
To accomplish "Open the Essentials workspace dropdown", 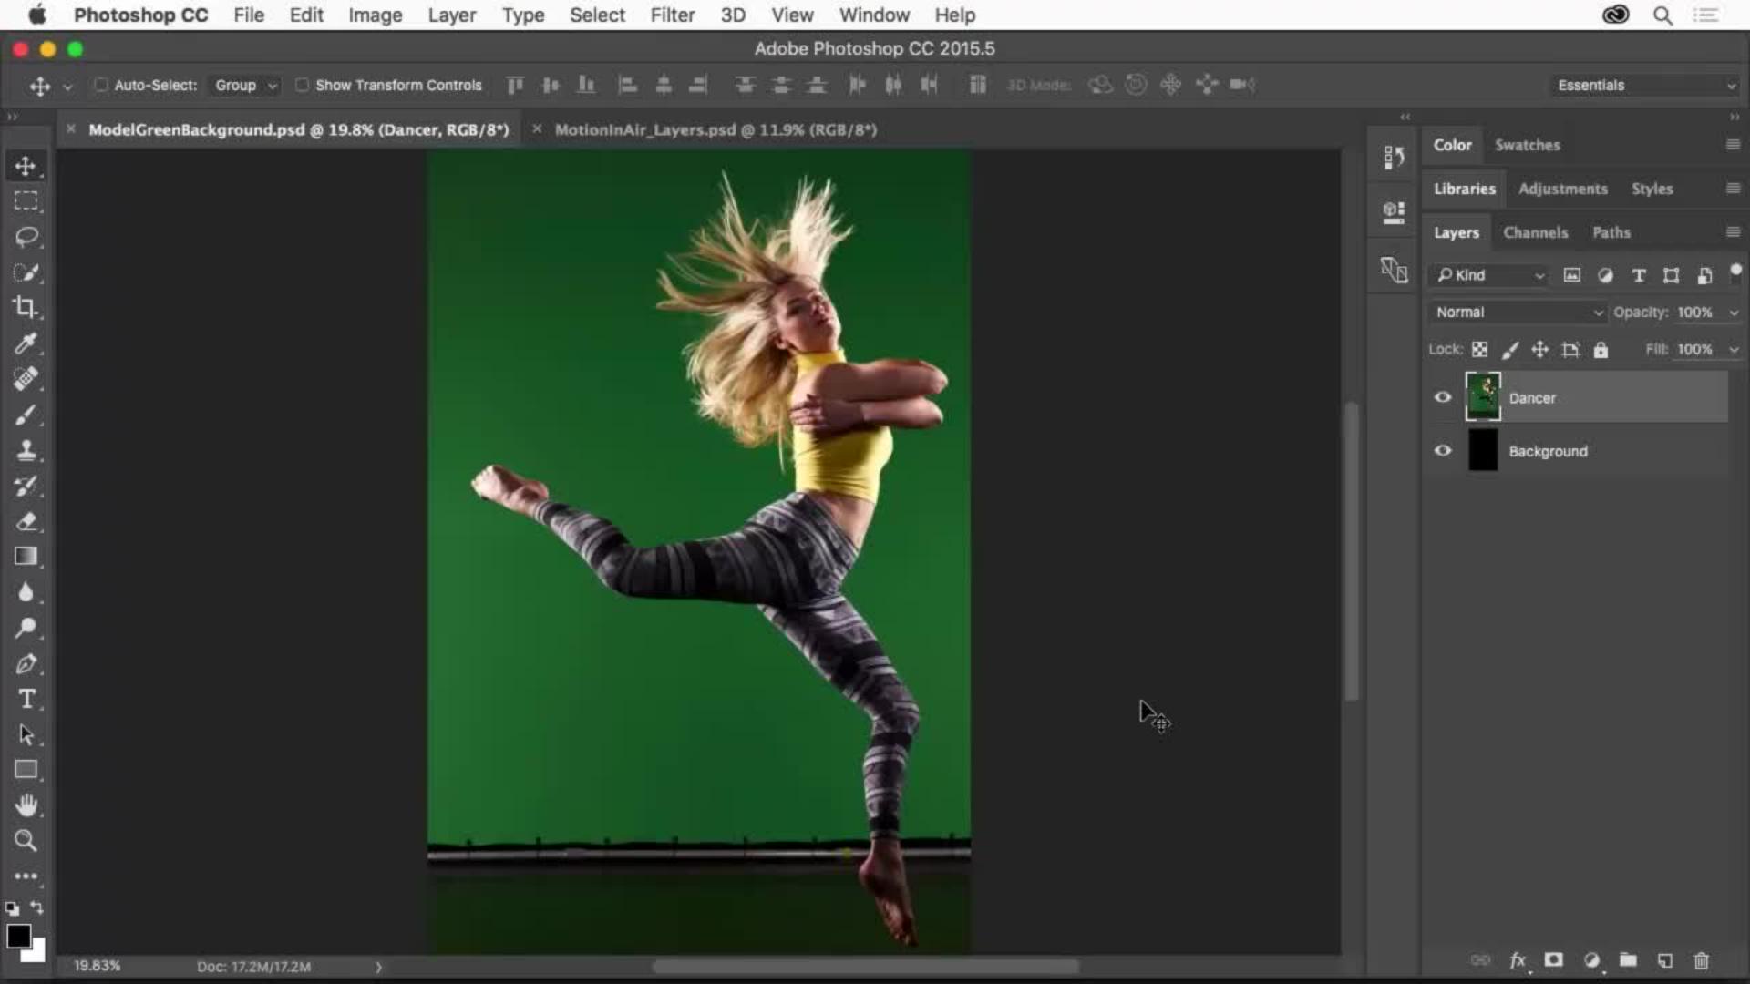I will pos(1645,85).
